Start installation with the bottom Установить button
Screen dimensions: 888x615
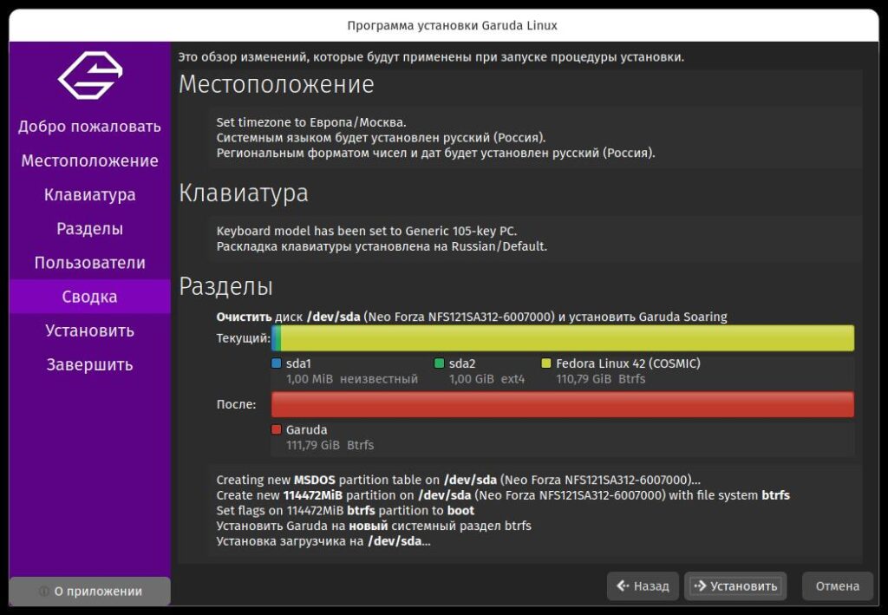click(x=735, y=586)
